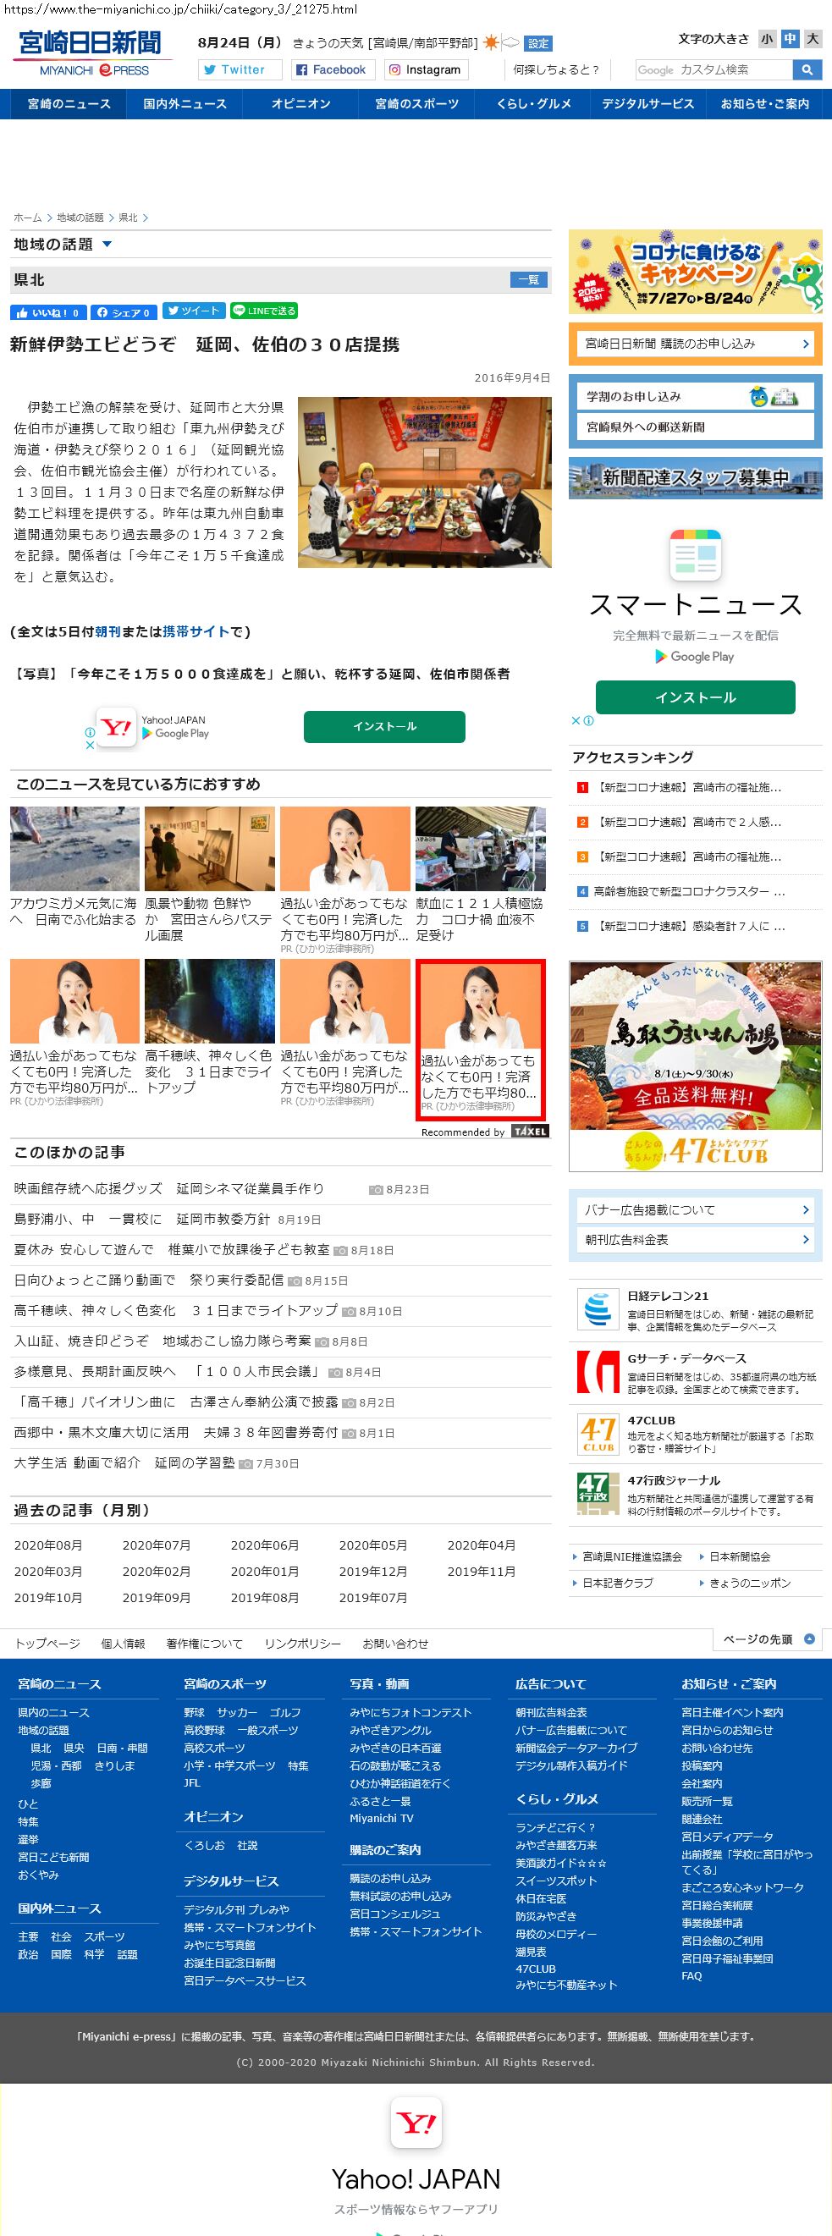Viewport: 832px width, 2236px height.
Task: Open 2020年08月 monthly archive
Action: tap(47, 1545)
